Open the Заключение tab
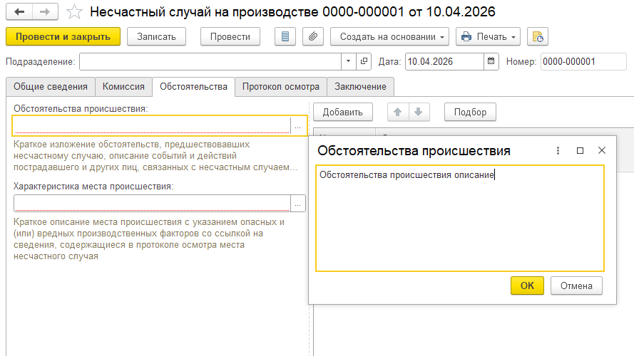 click(x=360, y=87)
